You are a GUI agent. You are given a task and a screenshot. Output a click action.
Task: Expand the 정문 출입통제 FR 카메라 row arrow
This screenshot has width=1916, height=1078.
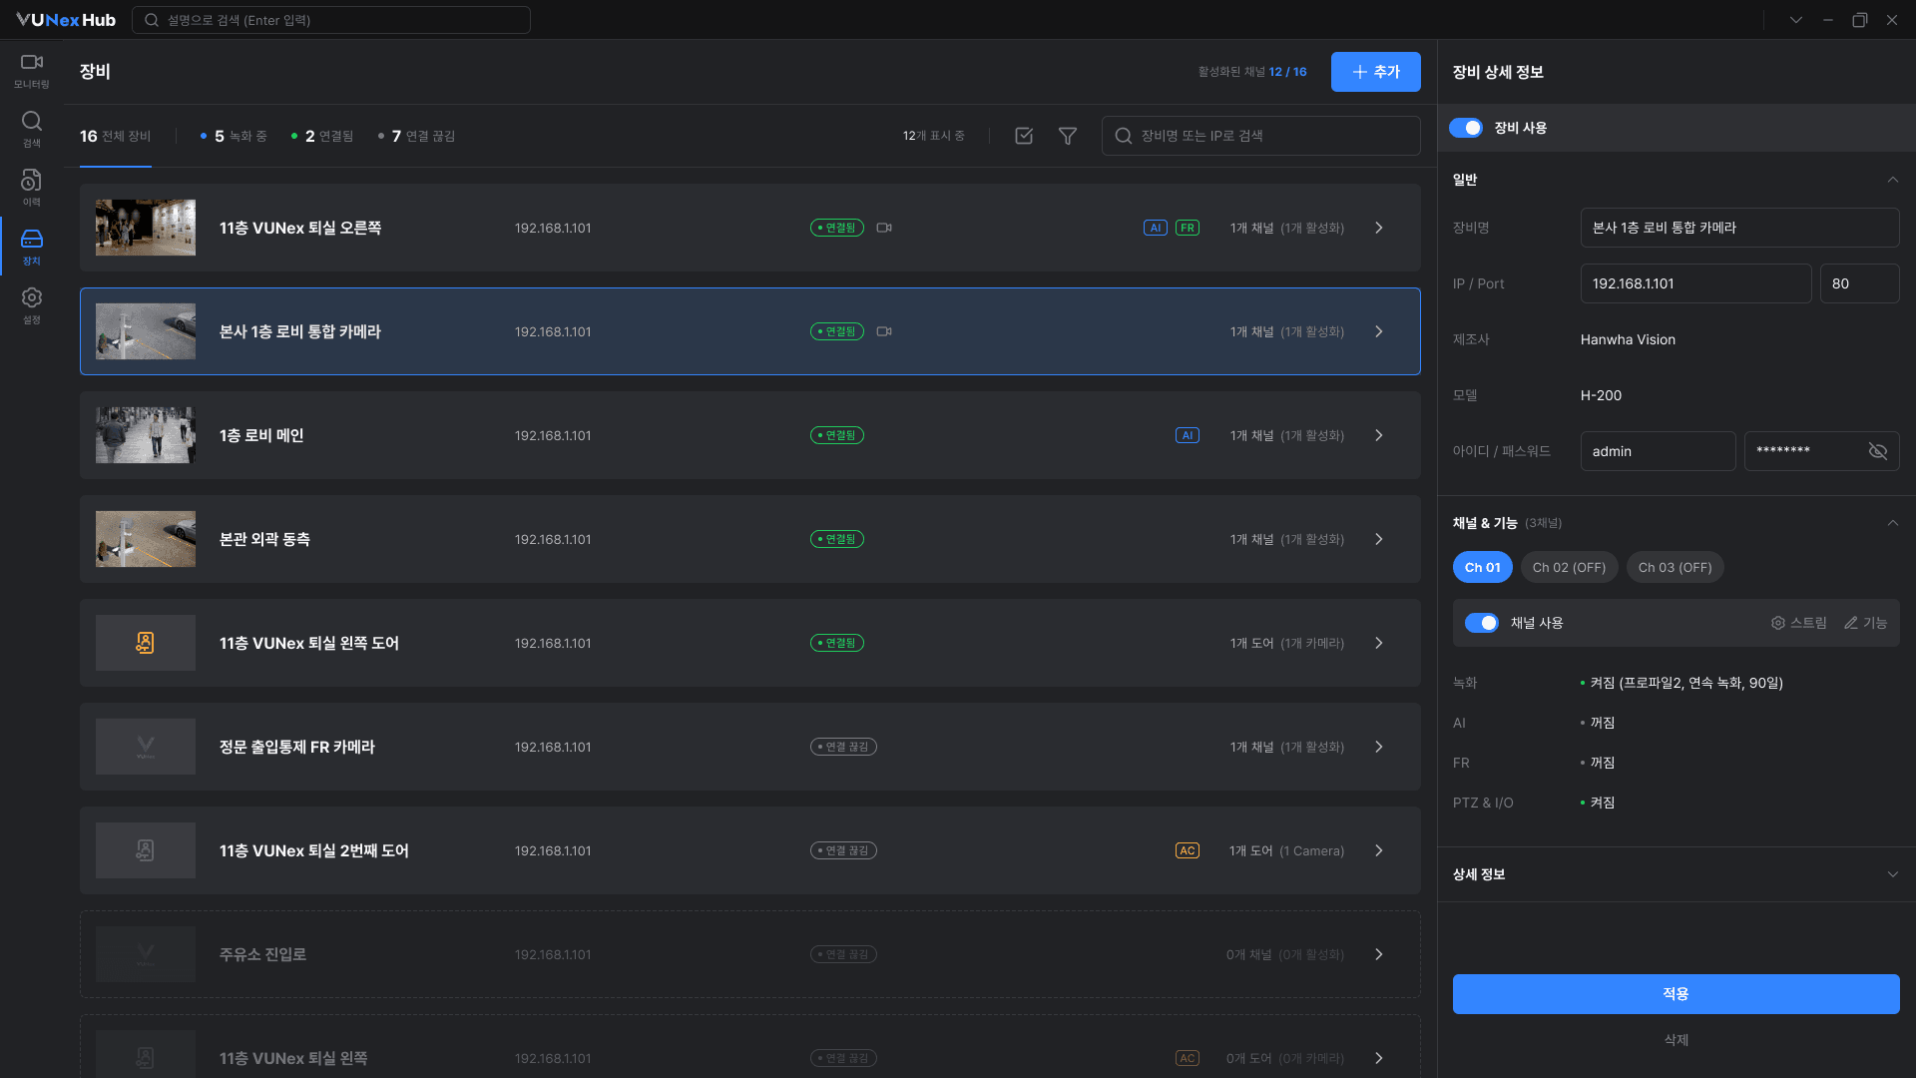(x=1379, y=747)
